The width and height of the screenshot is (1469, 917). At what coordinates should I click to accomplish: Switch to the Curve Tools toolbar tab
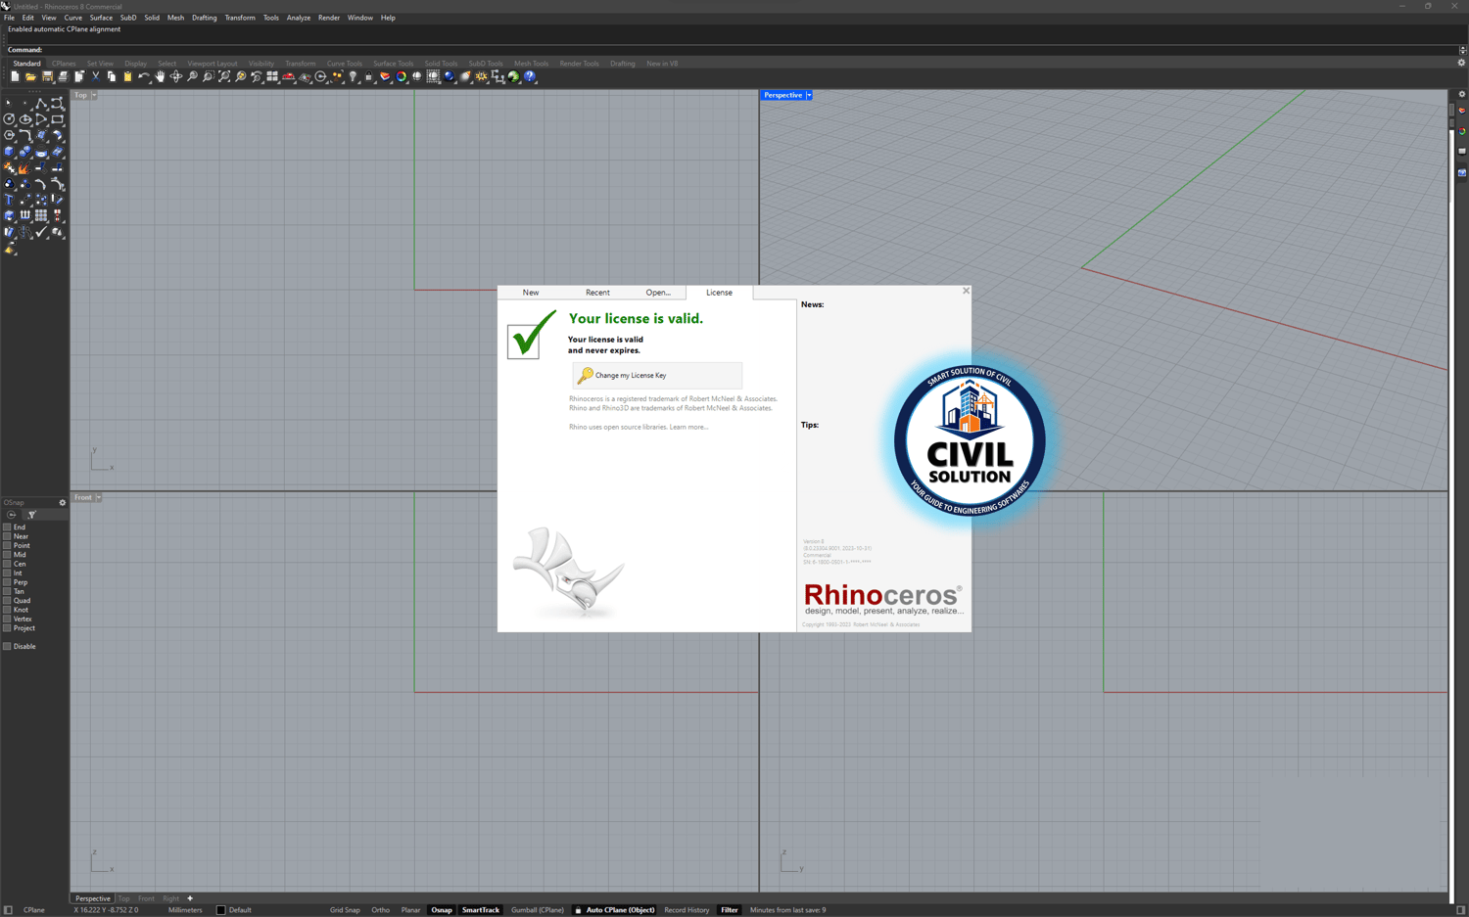point(345,64)
